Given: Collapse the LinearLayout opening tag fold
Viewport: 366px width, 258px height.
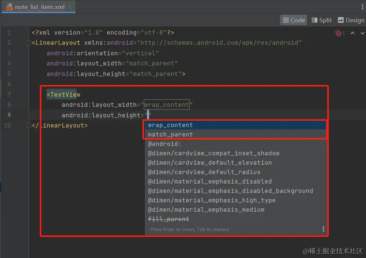Looking at the screenshot, I should click(x=29, y=43).
